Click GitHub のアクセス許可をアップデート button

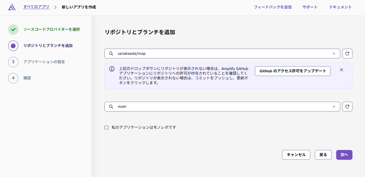pyautogui.click(x=293, y=71)
